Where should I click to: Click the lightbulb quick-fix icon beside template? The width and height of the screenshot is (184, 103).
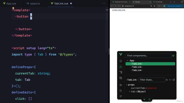point(13,8)
